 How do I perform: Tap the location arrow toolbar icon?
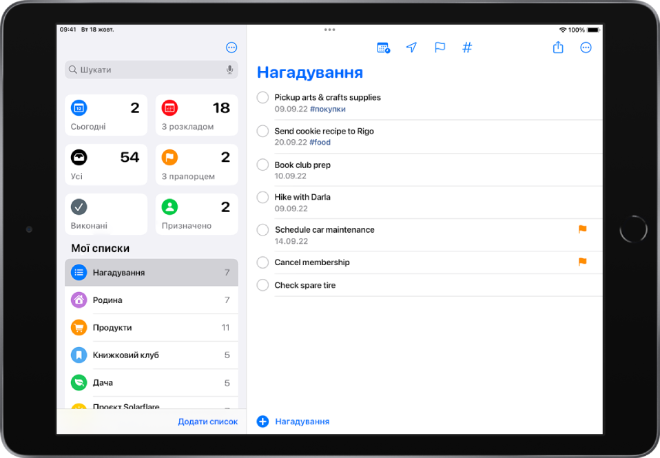411,48
